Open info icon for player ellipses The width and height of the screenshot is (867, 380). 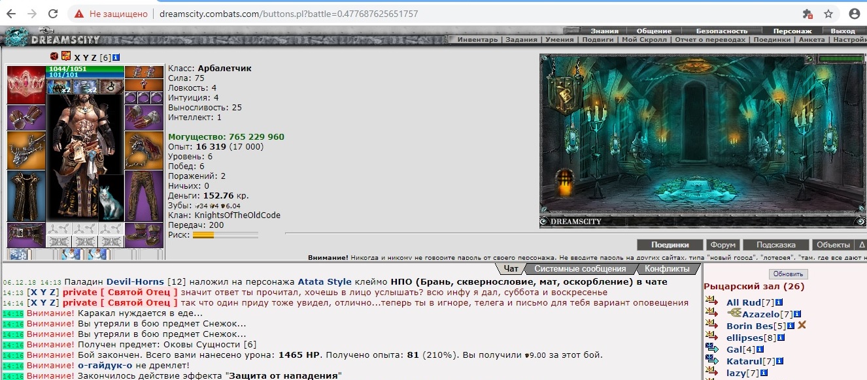click(781, 338)
